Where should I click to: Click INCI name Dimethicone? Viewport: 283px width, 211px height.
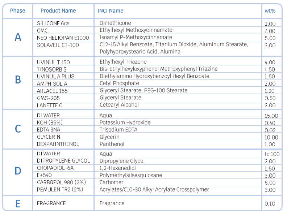(x=115, y=23)
